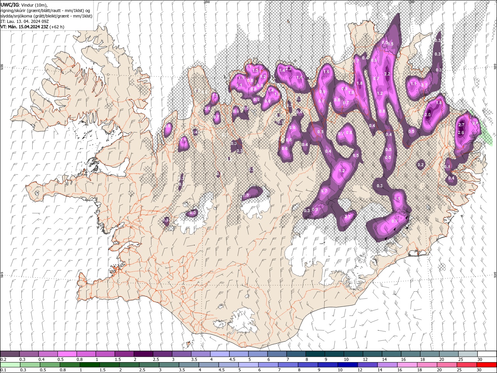Pick the white 25–30 snow legend swatch
The image size is (497, 373).
coord(468,354)
